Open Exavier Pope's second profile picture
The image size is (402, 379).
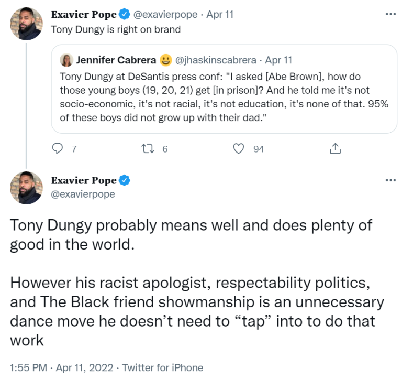26,188
